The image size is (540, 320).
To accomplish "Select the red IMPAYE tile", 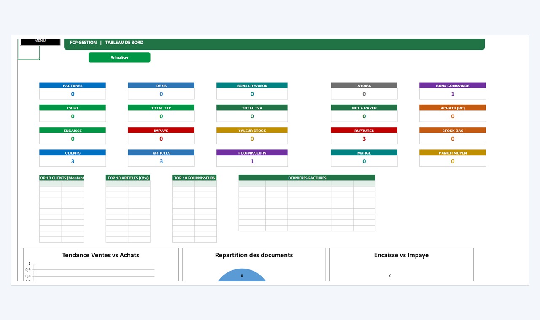I will click(161, 136).
